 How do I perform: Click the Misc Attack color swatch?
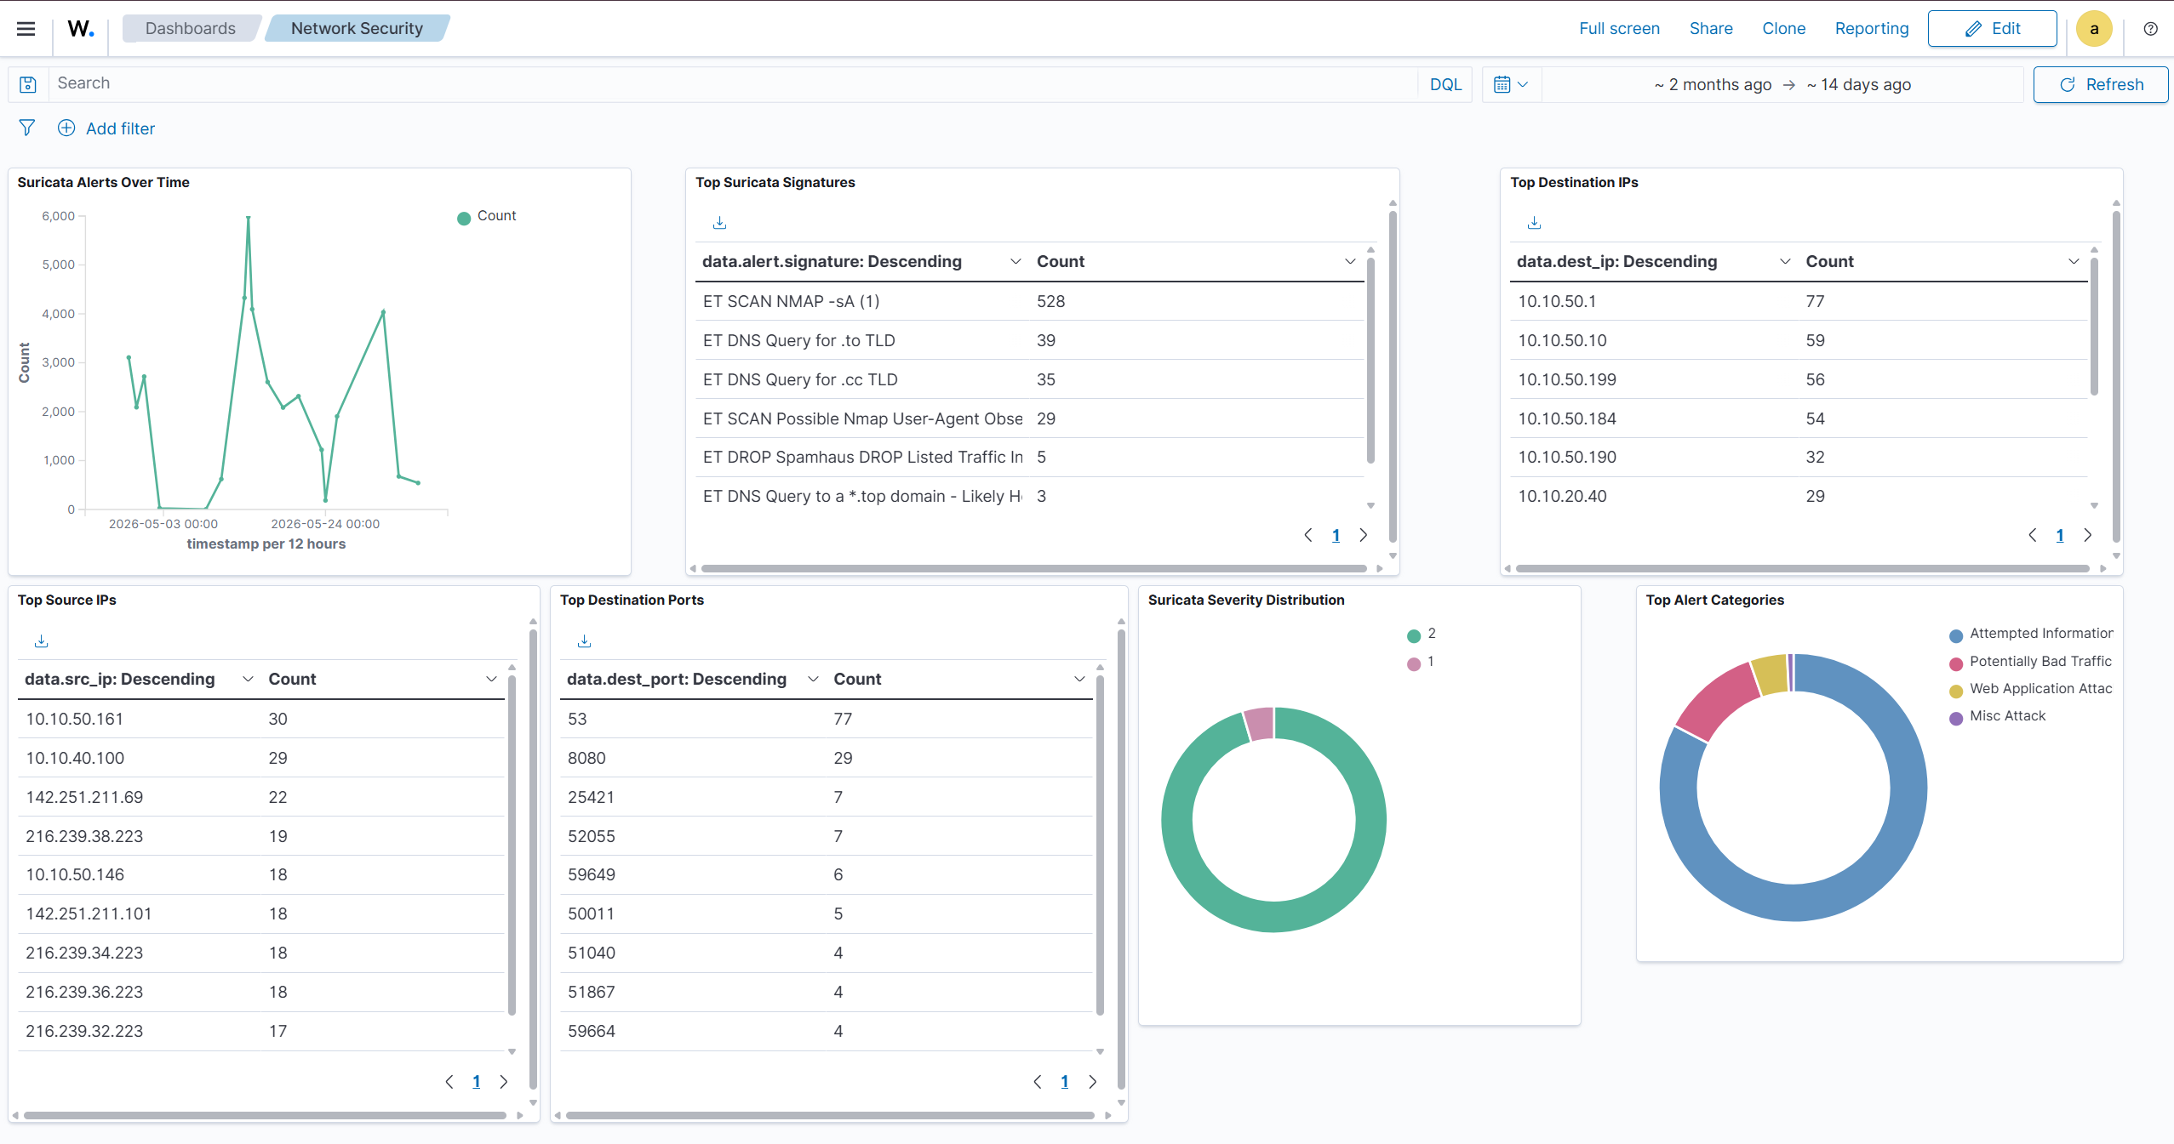[x=1956, y=718]
